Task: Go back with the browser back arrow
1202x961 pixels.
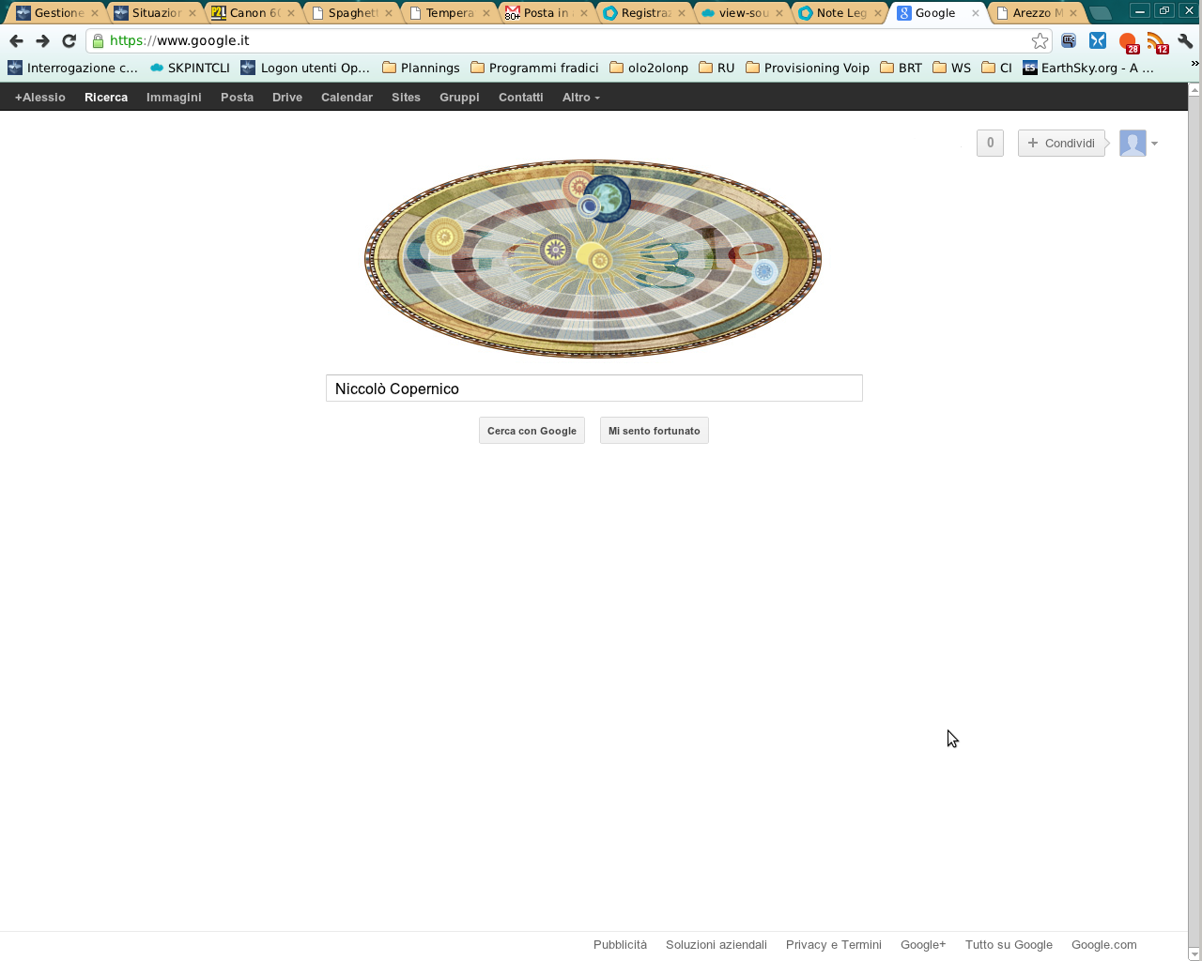Action: coord(16,40)
